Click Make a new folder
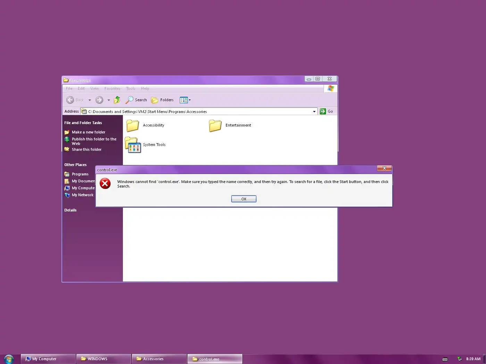Viewport: 486px width, 364px height. pyautogui.click(x=89, y=132)
